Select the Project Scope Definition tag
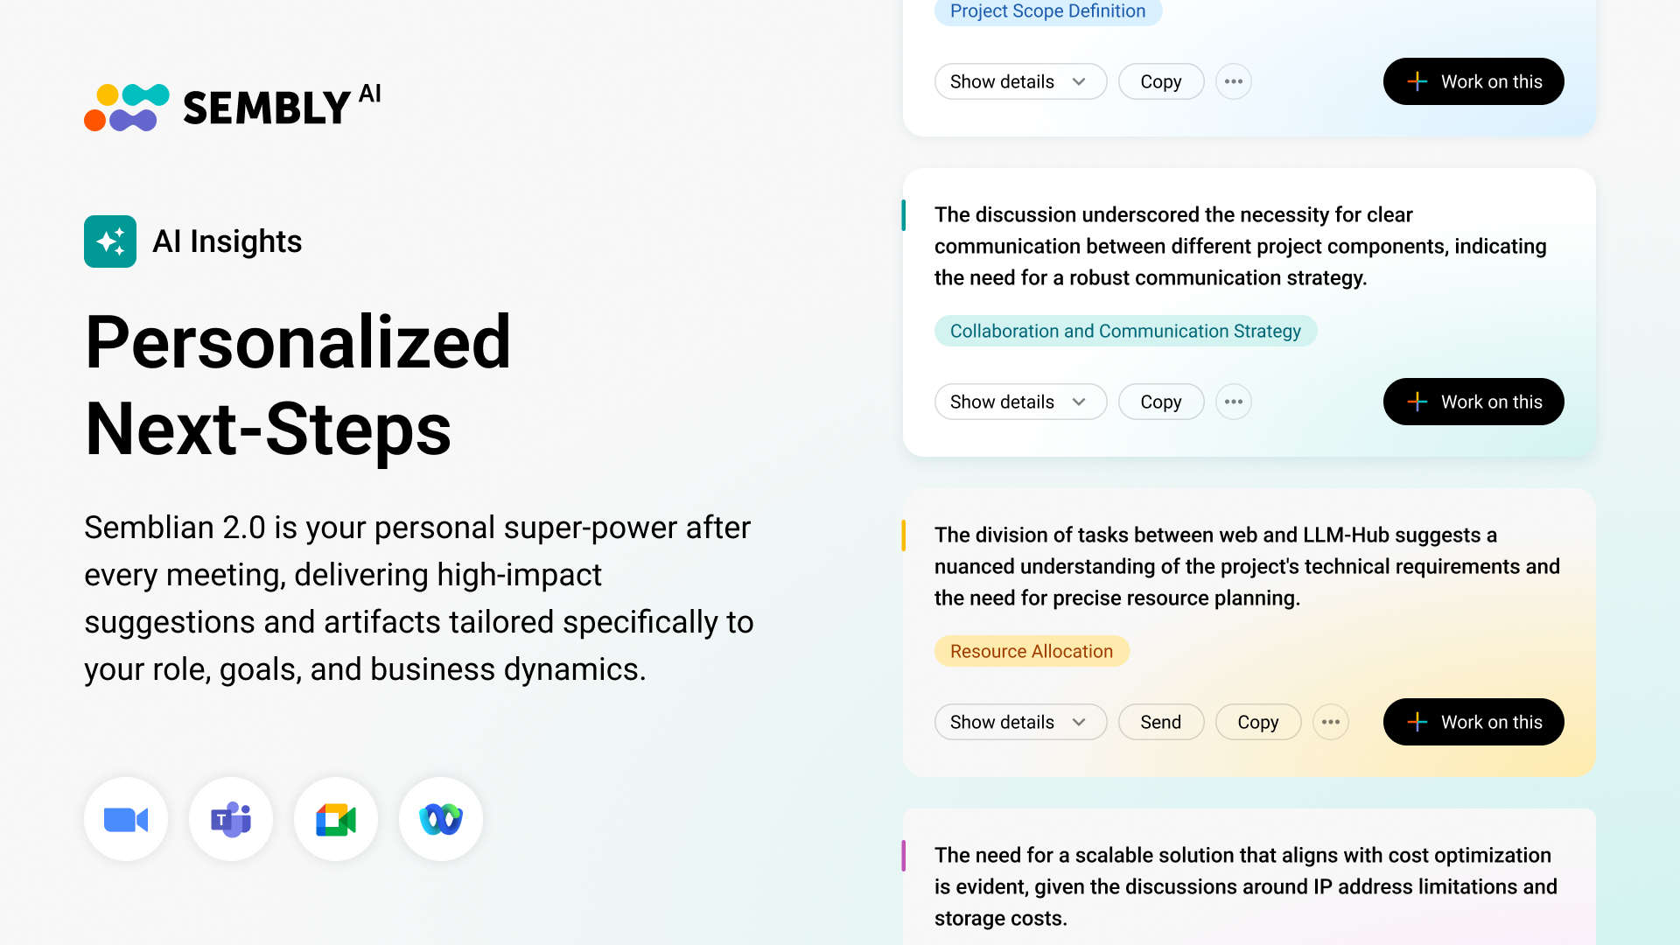1680x945 pixels. pos(1047,11)
